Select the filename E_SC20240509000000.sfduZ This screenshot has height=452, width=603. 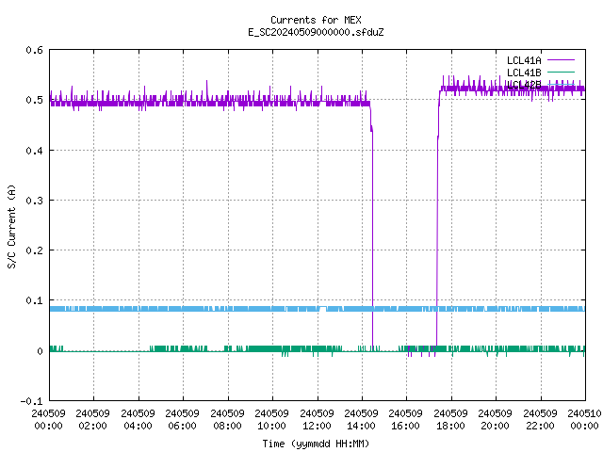coord(316,32)
